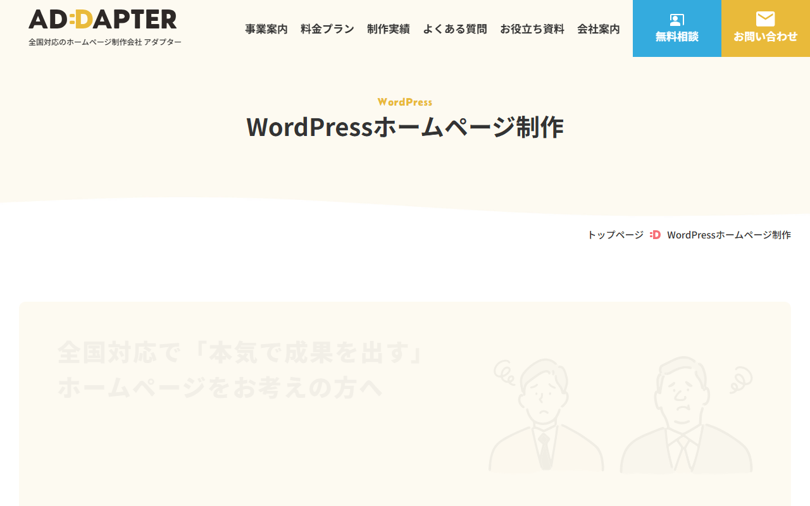Go to 料金プラン page

[327, 28]
